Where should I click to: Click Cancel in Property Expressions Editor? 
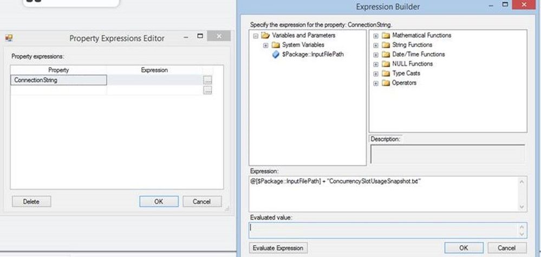[x=202, y=201]
